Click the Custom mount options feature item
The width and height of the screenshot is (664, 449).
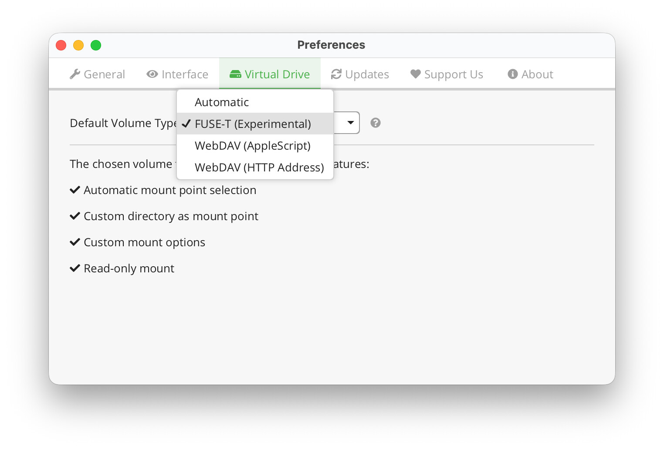pos(144,242)
